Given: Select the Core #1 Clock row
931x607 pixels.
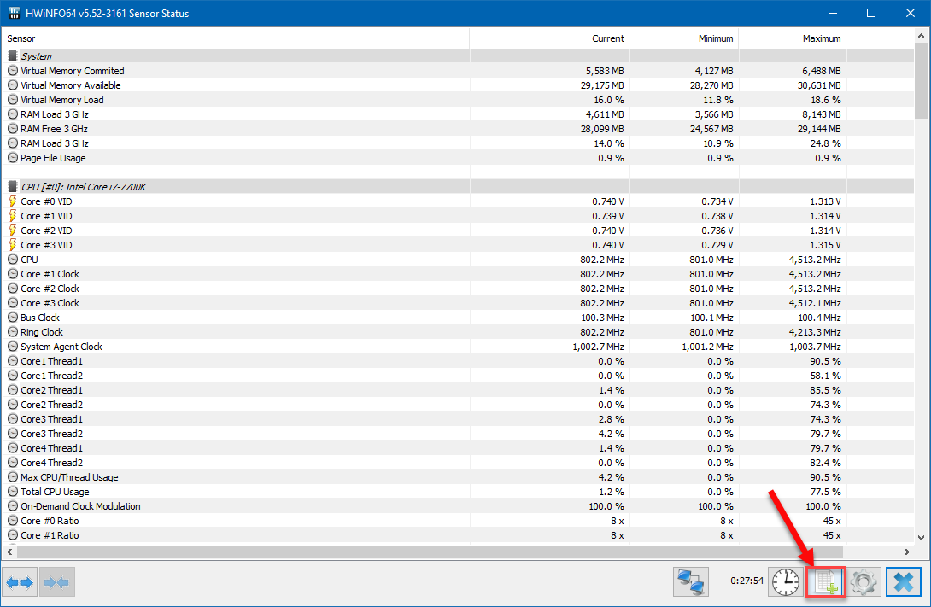Looking at the screenshot, I should pyautogui.click(x=458, y=274).
